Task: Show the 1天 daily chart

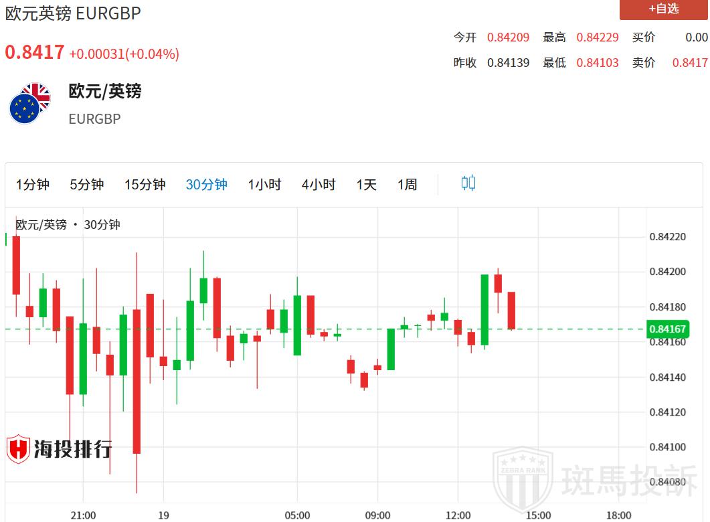Action: point(367,185)
